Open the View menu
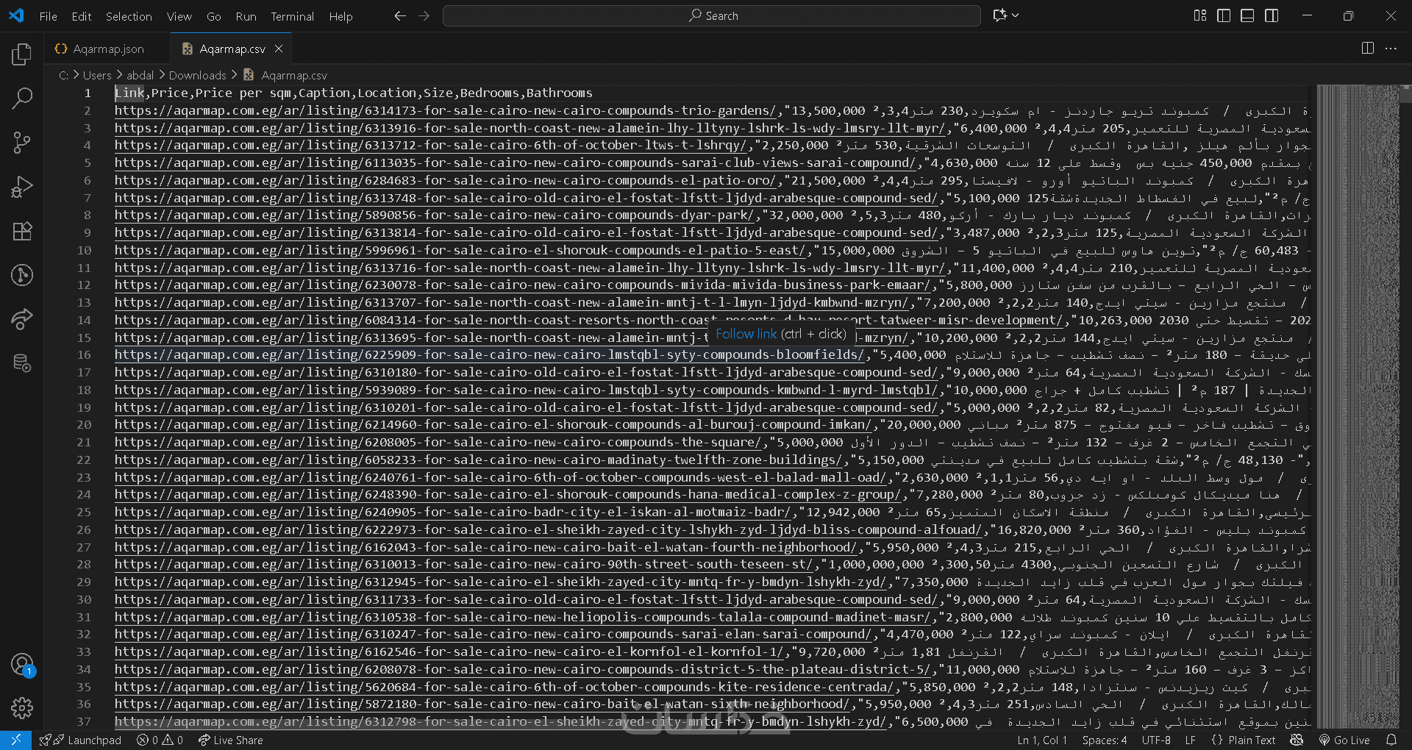The image size is (1412, 750). [179, 16]
